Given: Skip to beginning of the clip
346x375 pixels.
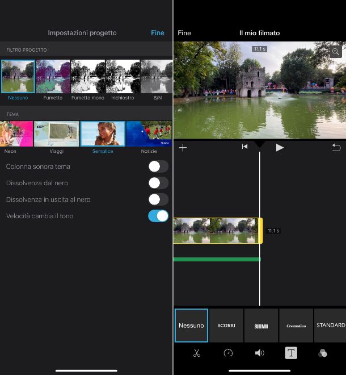Looking at the screenshot, I should pos(244,147).
